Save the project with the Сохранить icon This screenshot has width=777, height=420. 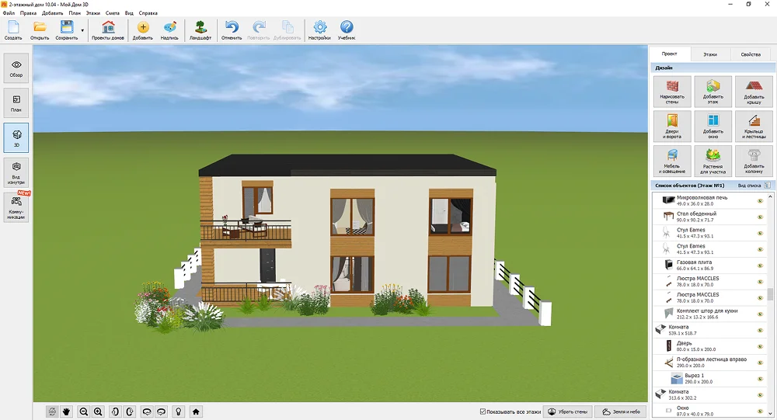click(x=66, y=30)
